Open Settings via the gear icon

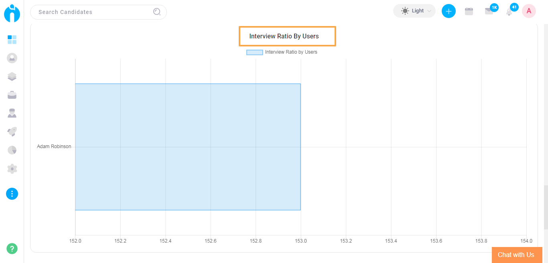tap(12, 169)
